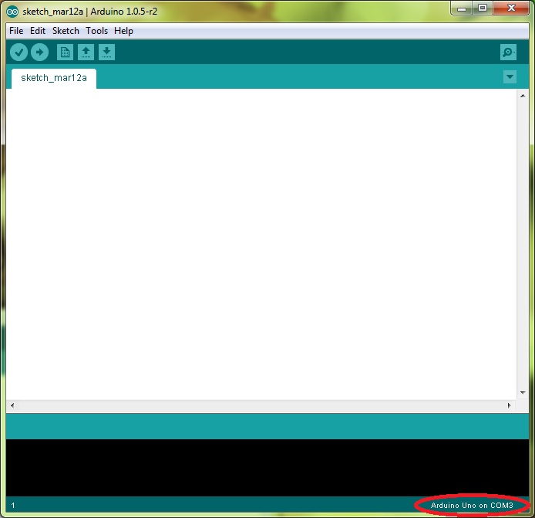Click the horizontal scrollbar right arrow
The width and height of the screenshot is (535, 518).
coord(509,405)
